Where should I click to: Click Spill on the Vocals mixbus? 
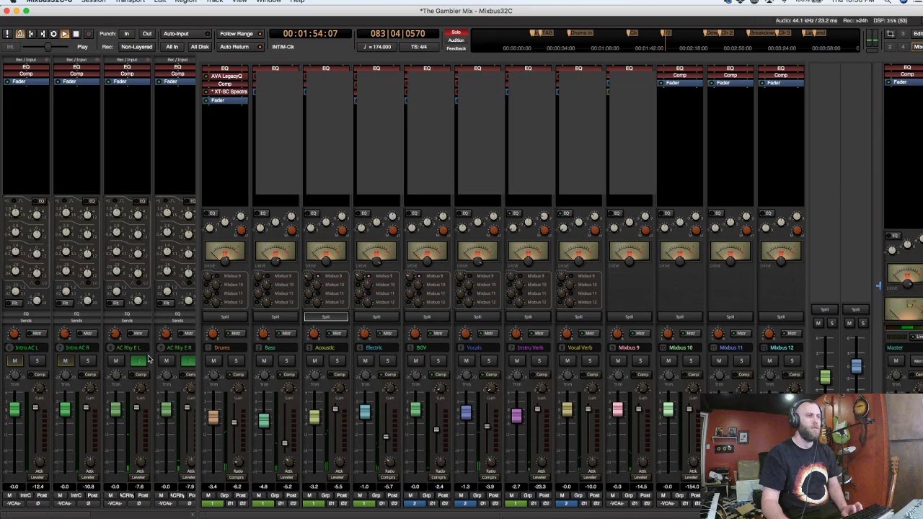coord(477,316)
